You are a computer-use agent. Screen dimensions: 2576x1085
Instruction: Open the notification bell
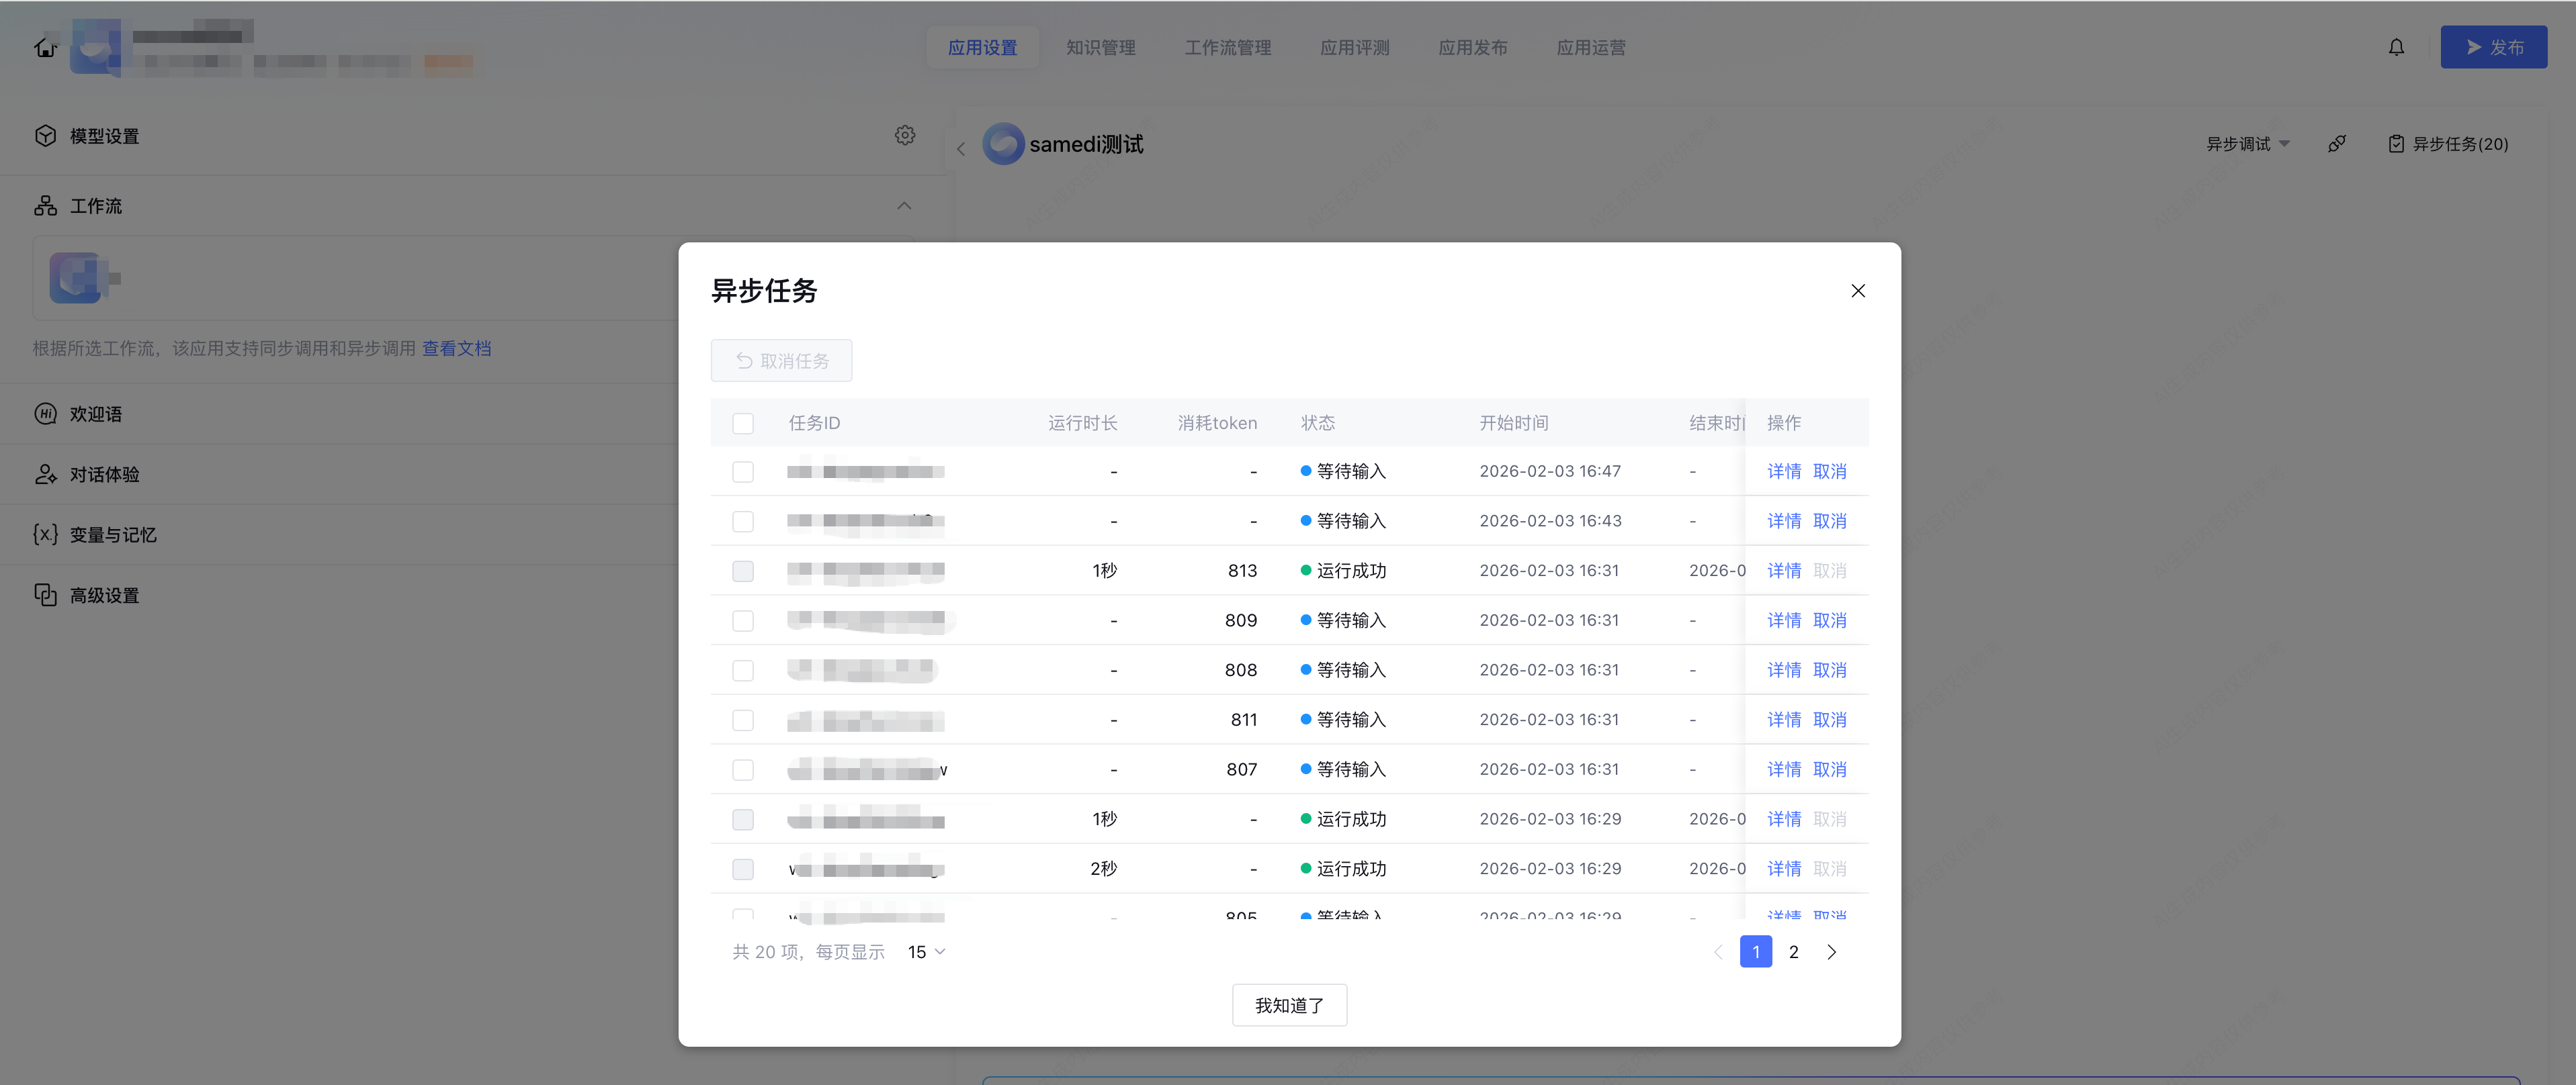[x=2396, y=47]
